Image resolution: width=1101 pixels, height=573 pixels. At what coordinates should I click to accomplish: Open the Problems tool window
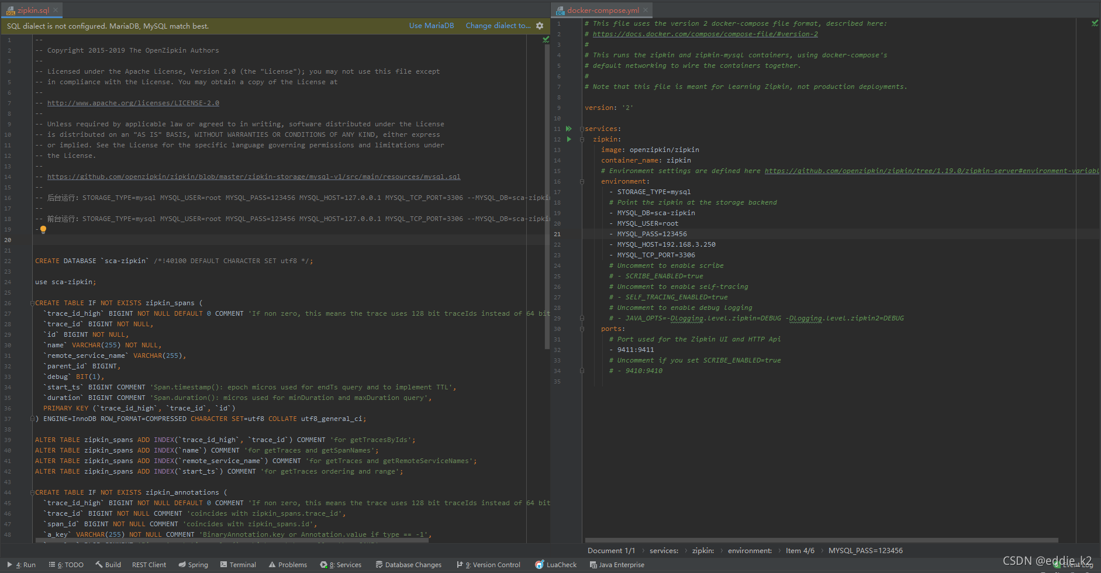coord(288,565)
